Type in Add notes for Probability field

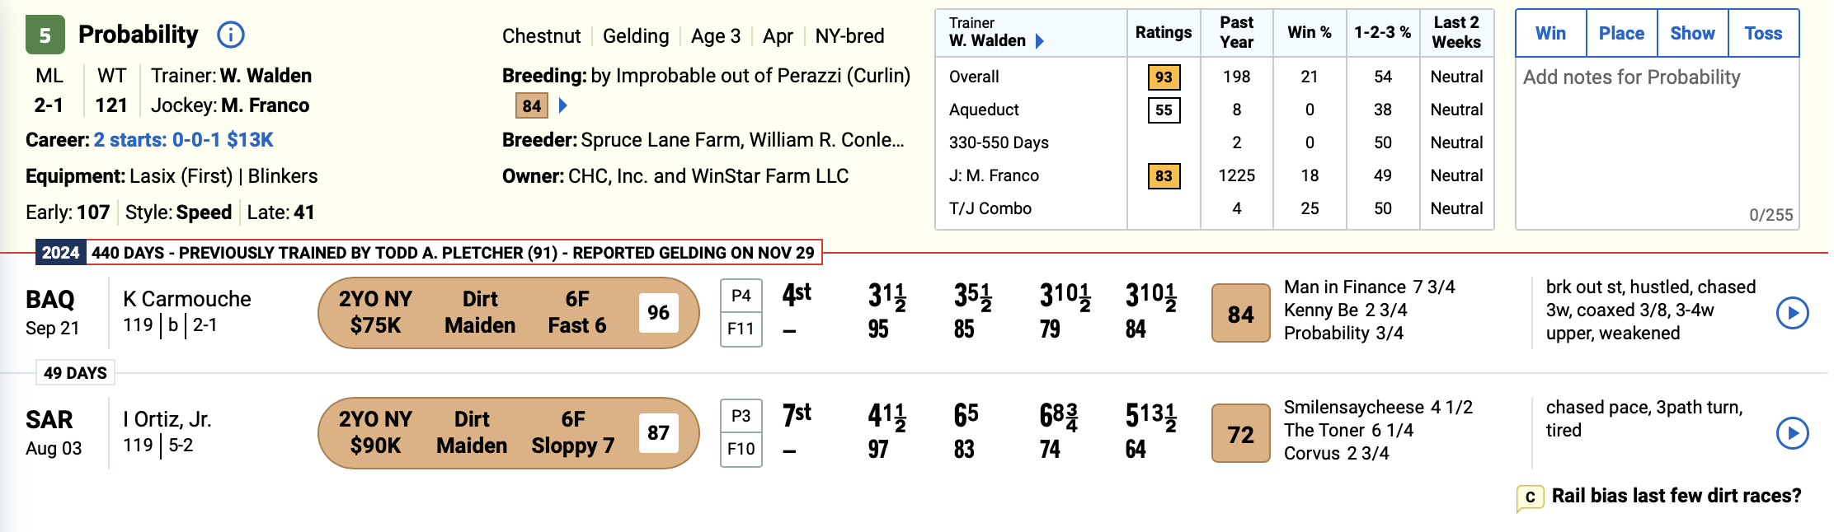(x=1657, y=140)
